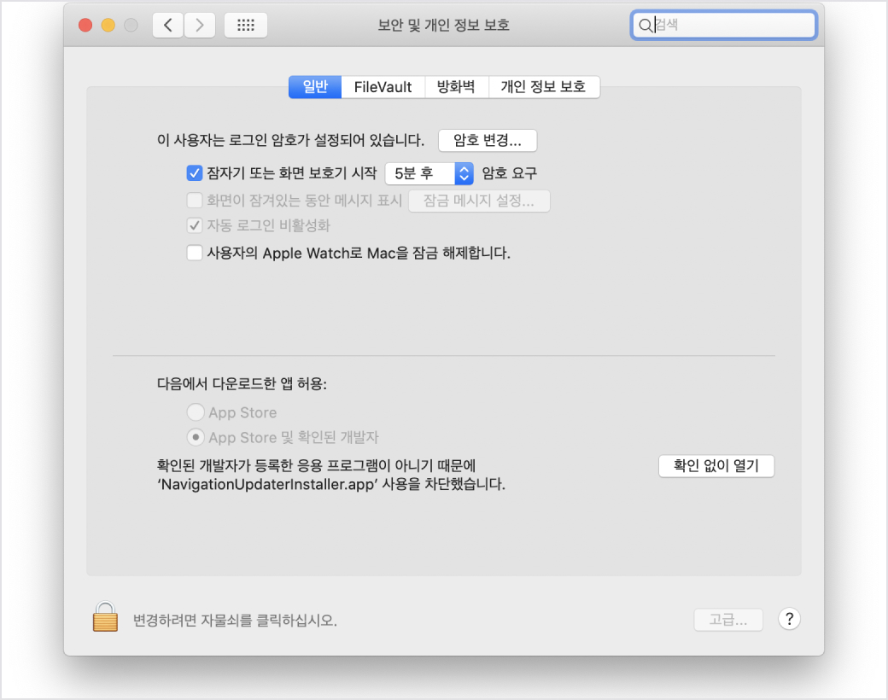The height and width of the screenshot is (700, 888).
Task: Select App Store 및 확인된 개발자 option
Action: point(196,437)
